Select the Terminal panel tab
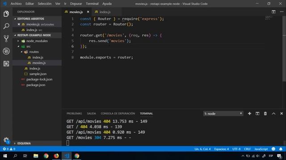 146,114
